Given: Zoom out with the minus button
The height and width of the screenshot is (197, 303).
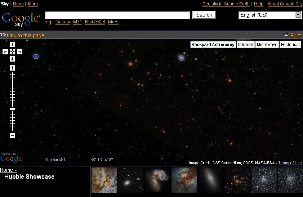Looking at the screenshot, I should pyautogui.click(x=12, y=135).
